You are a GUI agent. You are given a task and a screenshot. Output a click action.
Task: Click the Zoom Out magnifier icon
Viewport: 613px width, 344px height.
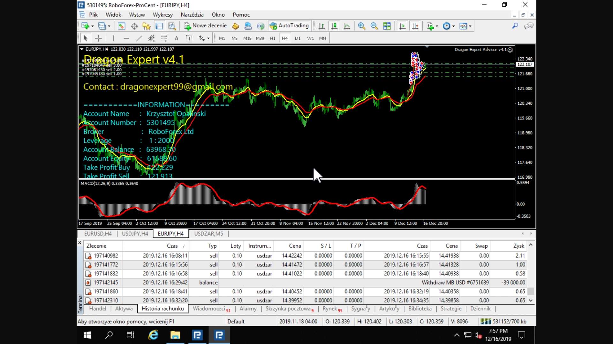coord(374,26)
